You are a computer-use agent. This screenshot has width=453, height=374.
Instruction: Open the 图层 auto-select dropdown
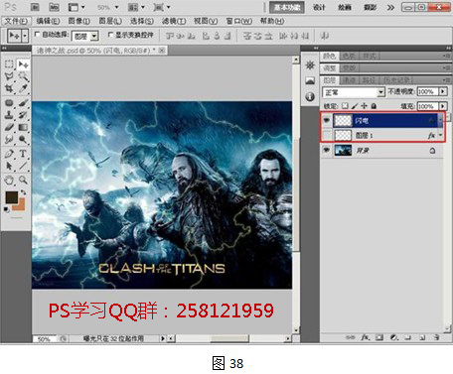[94, 36]
